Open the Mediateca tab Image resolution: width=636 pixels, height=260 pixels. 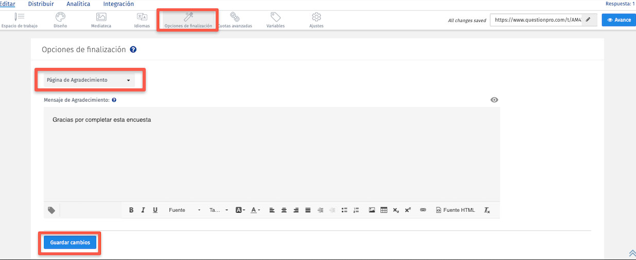click(x=101, y=21)
